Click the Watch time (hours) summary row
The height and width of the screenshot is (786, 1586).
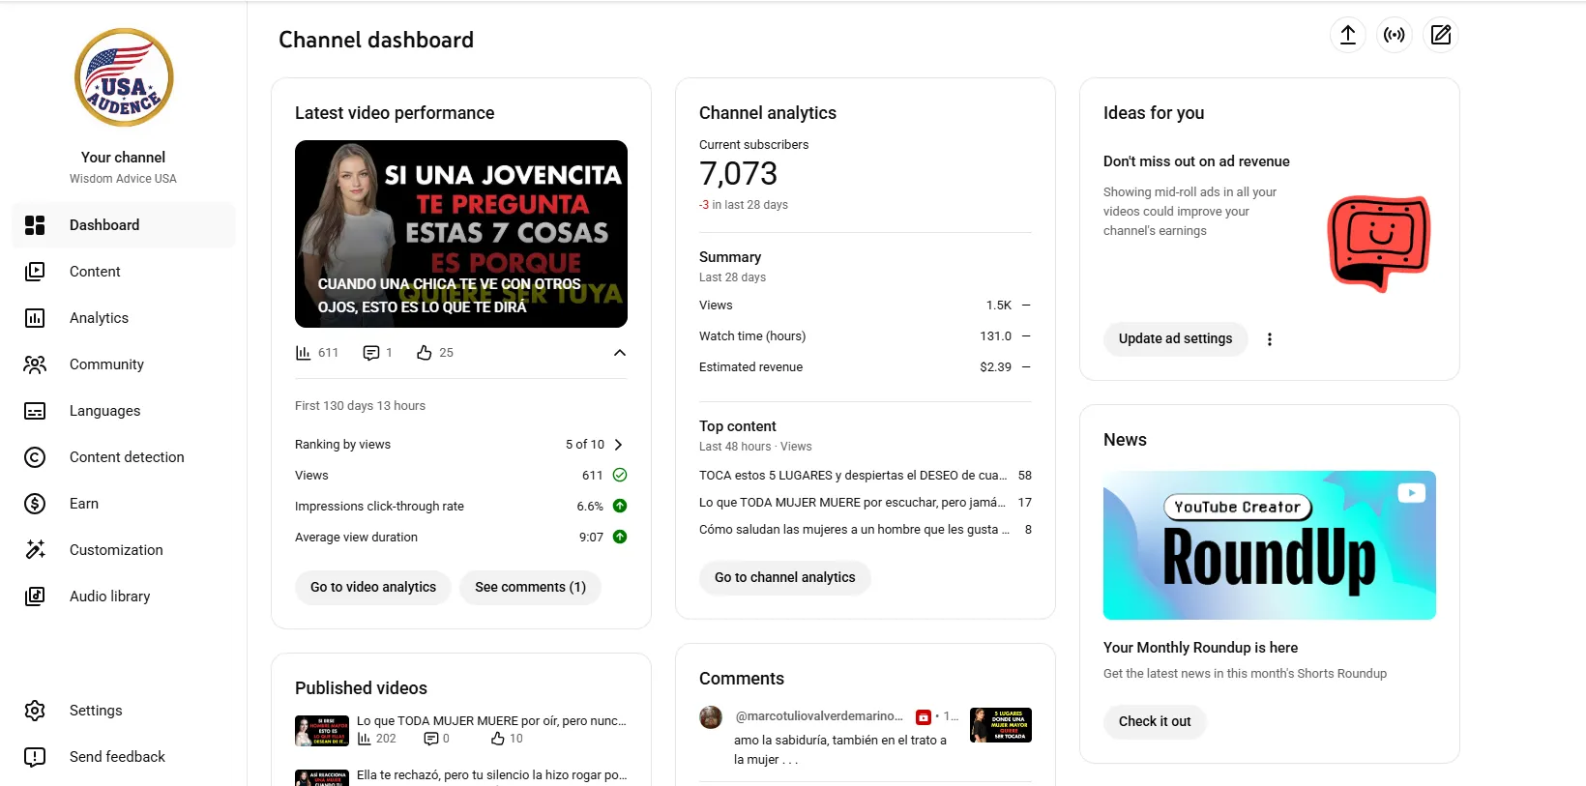pos(866,336)
